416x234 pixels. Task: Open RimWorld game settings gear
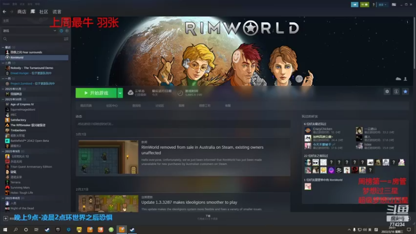pyautogui.click(x=387, y=92)
